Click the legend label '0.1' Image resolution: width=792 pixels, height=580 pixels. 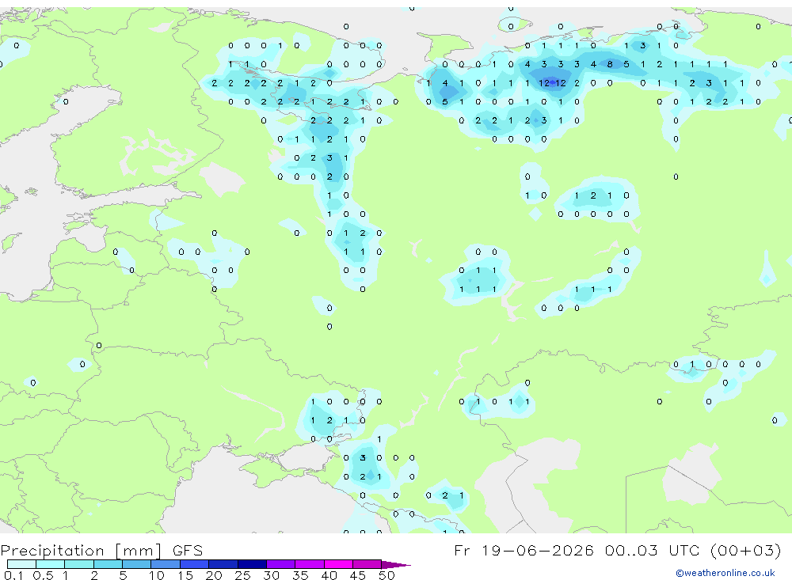click(13, 575)
